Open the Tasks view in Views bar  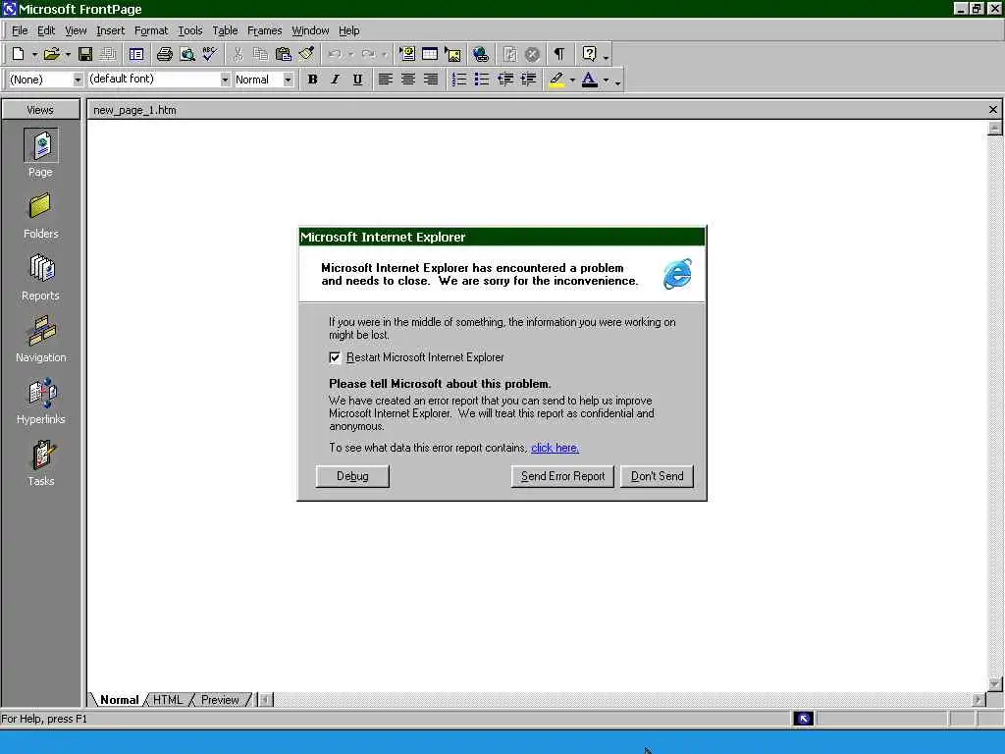tap(40, 463)
